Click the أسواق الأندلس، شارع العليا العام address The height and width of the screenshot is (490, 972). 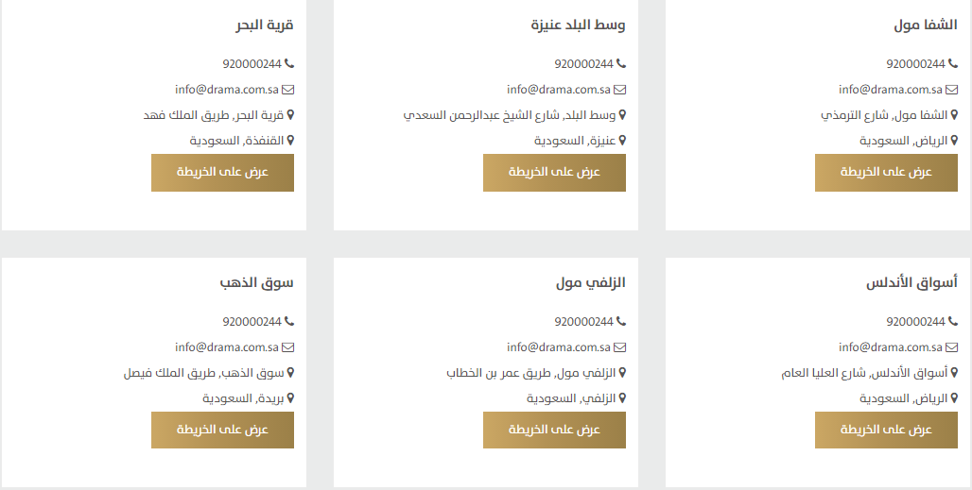point(864,373)
